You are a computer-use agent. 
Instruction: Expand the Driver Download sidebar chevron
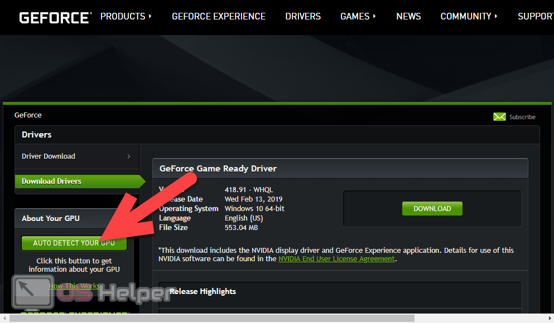pyautogui.click(x=129, y=156)
